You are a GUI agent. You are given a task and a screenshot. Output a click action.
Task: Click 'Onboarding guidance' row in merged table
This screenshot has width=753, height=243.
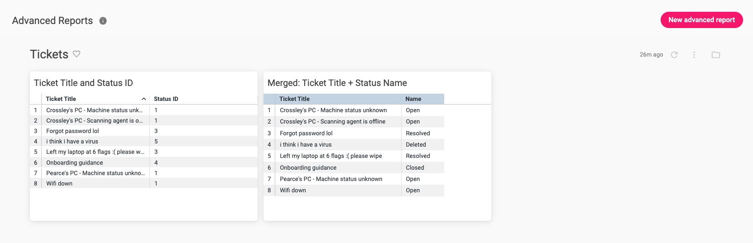[x=308, y=168]
